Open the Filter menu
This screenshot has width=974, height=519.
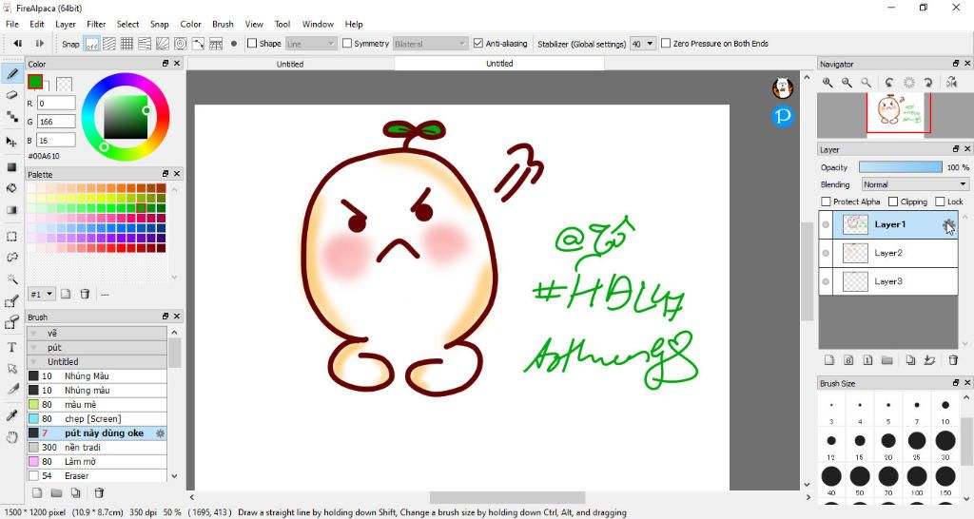[96, 24]
